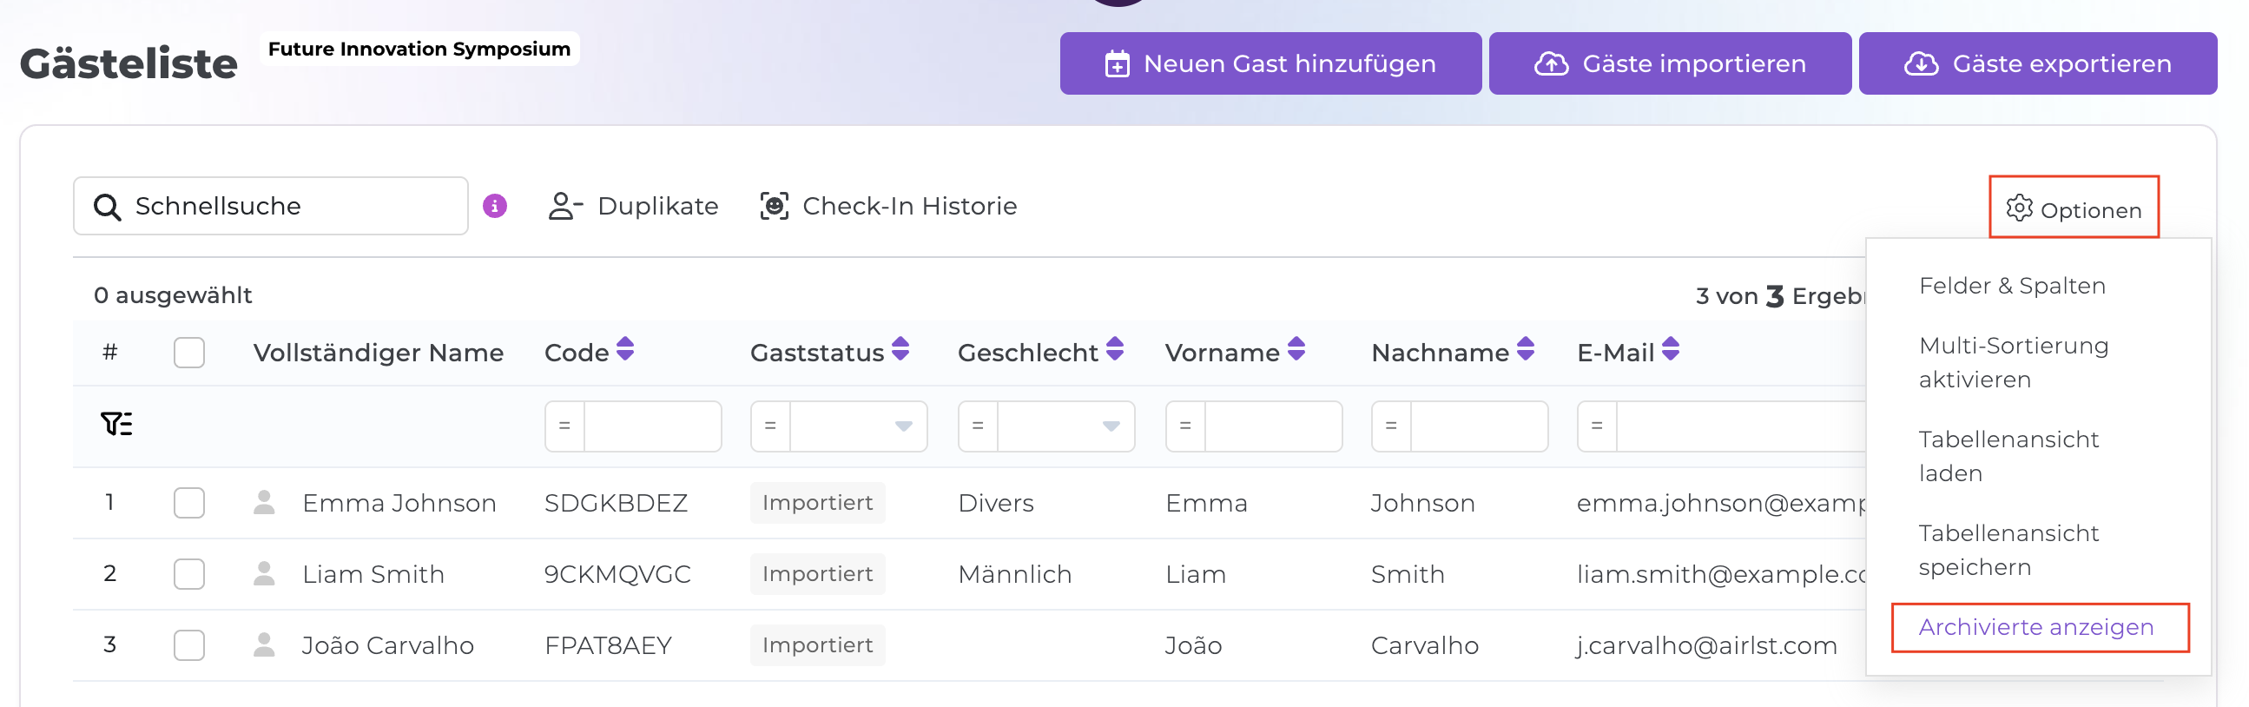Check the box for Liam Smith
This screenshot has width=2249, height=707.
[x=188, y=574]
